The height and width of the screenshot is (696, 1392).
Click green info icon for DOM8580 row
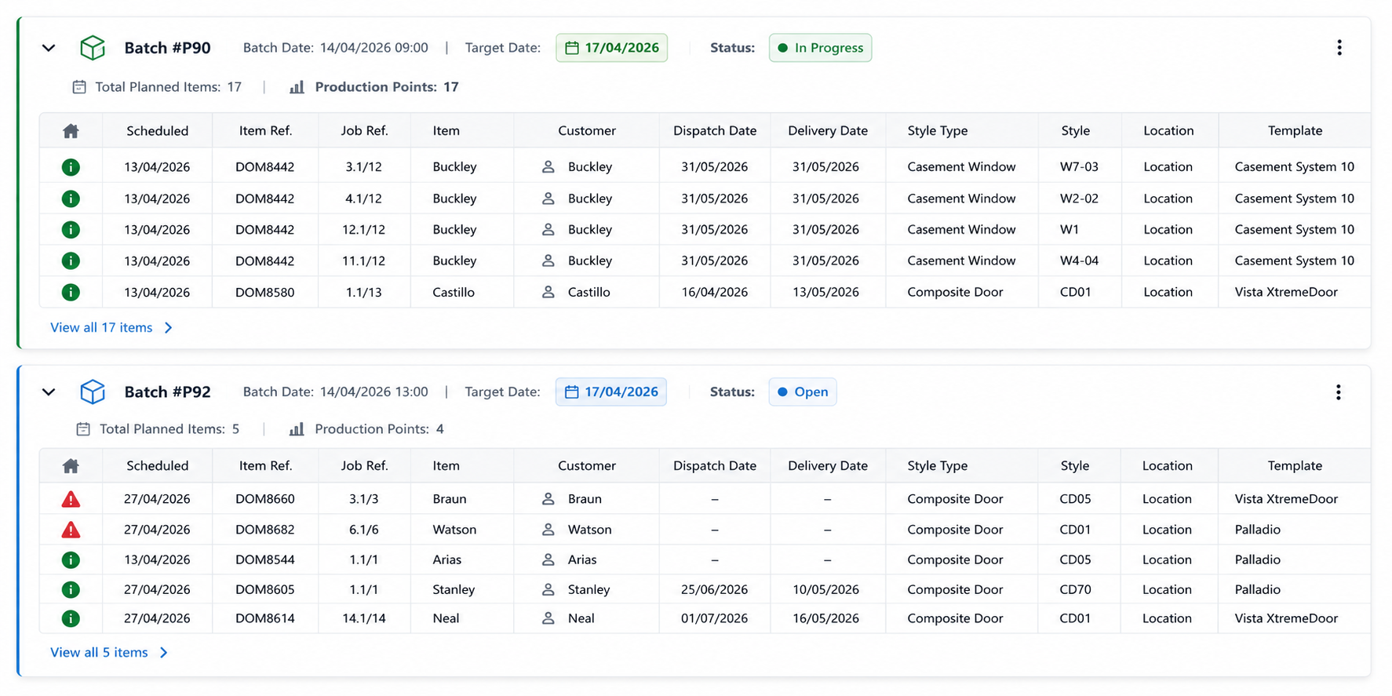pyautogui.click(x=71, y=292)
